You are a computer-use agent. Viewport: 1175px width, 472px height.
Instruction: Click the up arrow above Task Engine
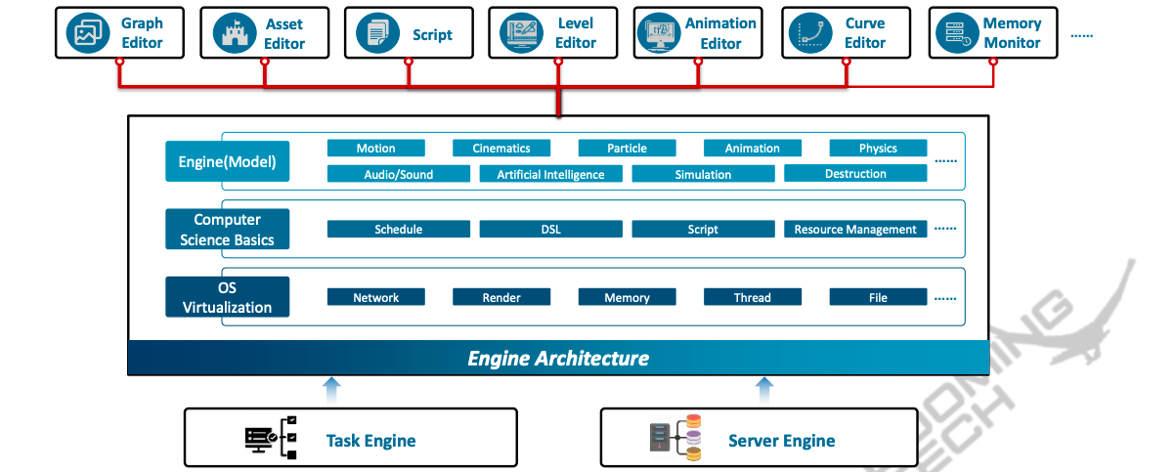coord(331,390)
